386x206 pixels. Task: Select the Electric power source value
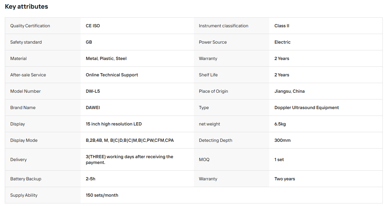click(x=282, y=42)
